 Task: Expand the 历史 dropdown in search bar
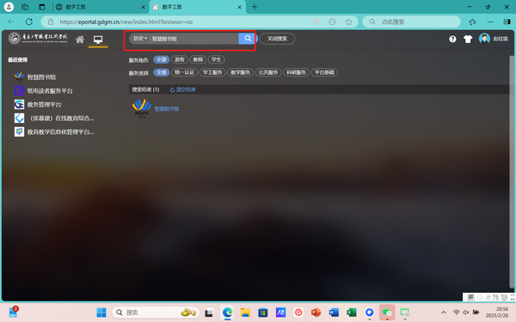[140, 39]
